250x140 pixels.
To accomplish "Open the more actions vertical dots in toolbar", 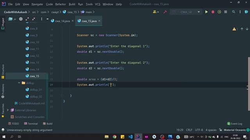I will (240, 12).
